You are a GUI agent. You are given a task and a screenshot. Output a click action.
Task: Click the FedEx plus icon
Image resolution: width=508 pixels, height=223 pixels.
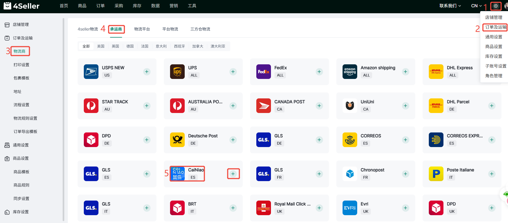pos(319,72)
